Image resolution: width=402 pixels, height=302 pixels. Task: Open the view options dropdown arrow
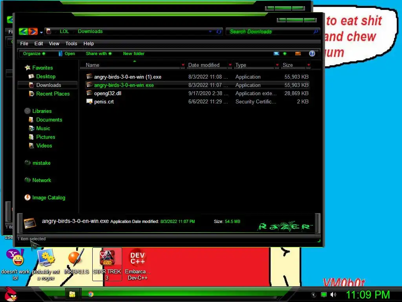point(285,53)
